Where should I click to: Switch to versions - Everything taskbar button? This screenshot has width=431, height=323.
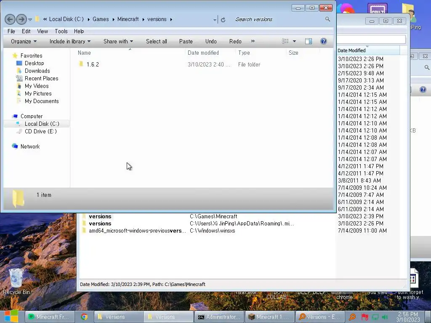coord(320,317)
